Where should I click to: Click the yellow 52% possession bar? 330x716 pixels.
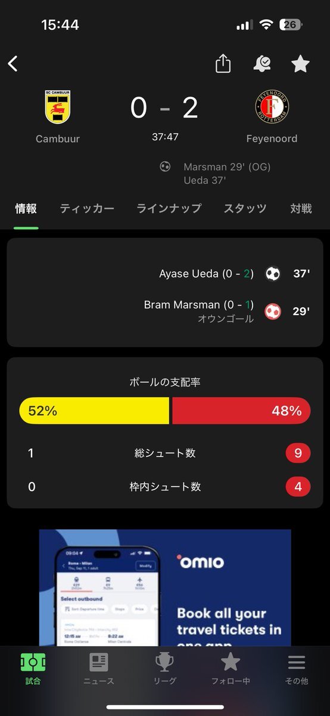94,411
